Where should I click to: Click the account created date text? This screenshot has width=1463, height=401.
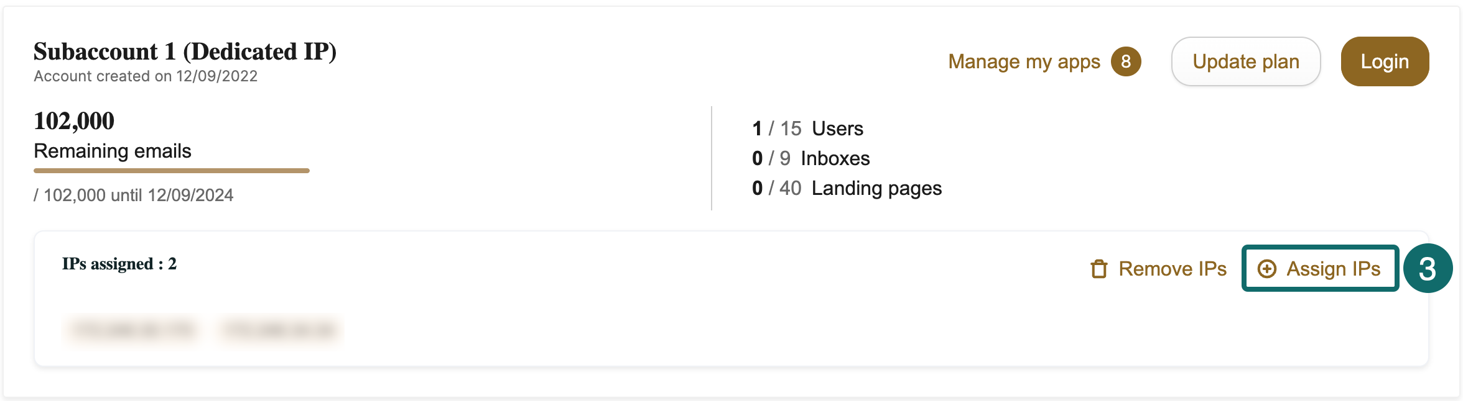(146, 76)
